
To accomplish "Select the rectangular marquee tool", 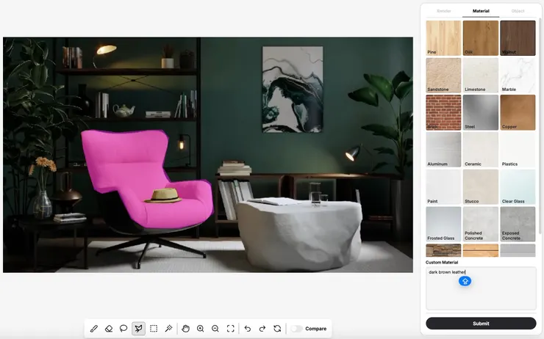I will tap(154, 328).
